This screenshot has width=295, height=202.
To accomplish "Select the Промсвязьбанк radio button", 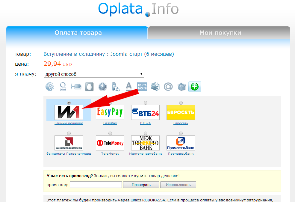I will [181, 133].
